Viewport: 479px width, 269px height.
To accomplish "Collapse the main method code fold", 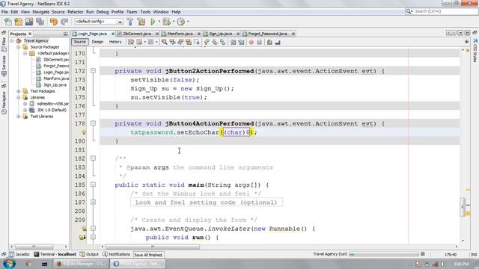I will (93, 185).
